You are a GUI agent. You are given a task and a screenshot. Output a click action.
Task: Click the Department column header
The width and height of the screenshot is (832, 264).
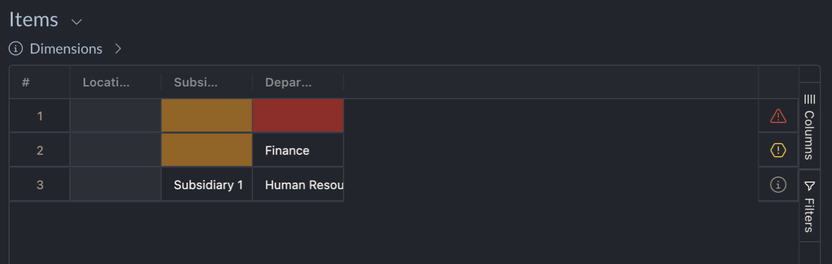288,82
